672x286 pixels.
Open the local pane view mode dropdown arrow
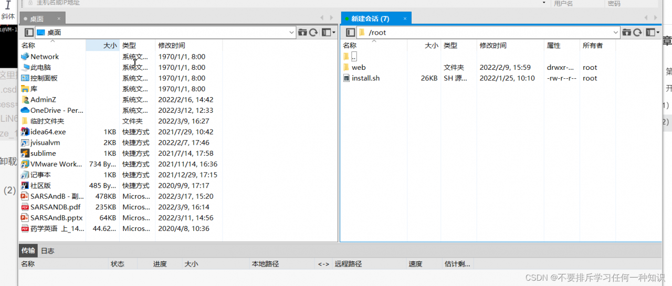click(x=334, y=33)
